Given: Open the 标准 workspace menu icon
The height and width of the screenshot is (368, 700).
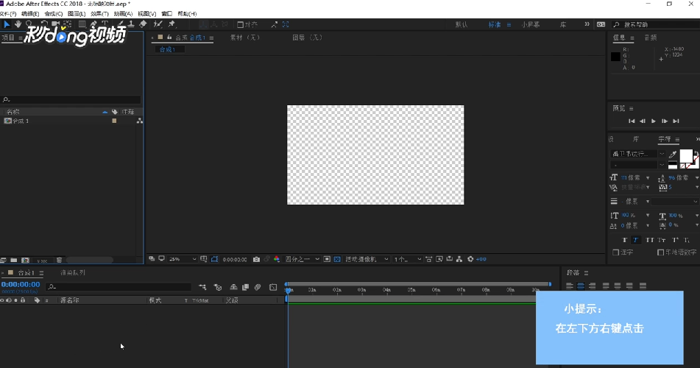Looking at the screenshot, I should 509,24.
